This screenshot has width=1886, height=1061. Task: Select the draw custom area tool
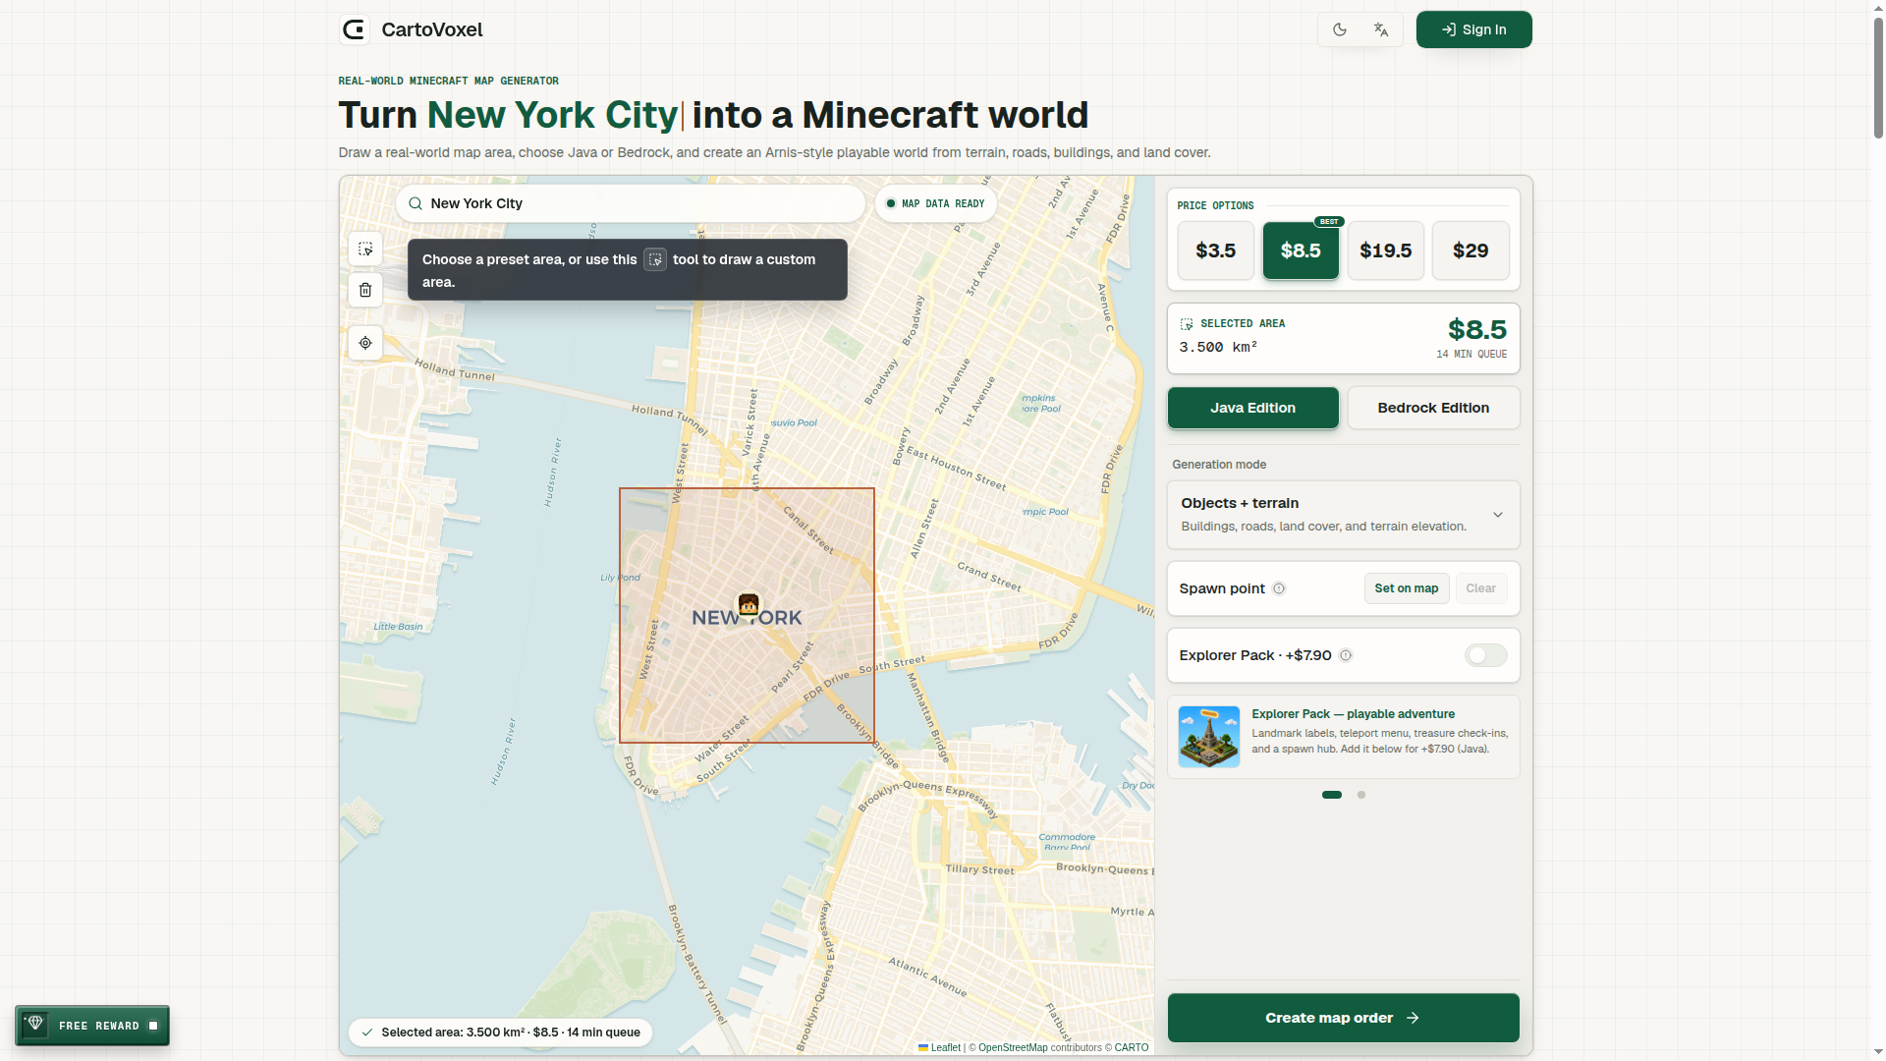click(x=365, y=250)
